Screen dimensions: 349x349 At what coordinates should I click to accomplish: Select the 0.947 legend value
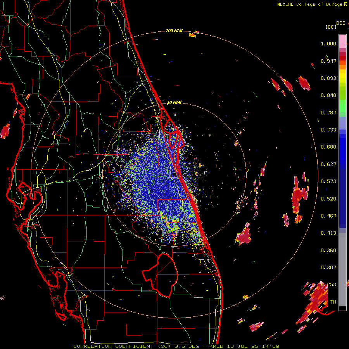(x=328, y=61)
